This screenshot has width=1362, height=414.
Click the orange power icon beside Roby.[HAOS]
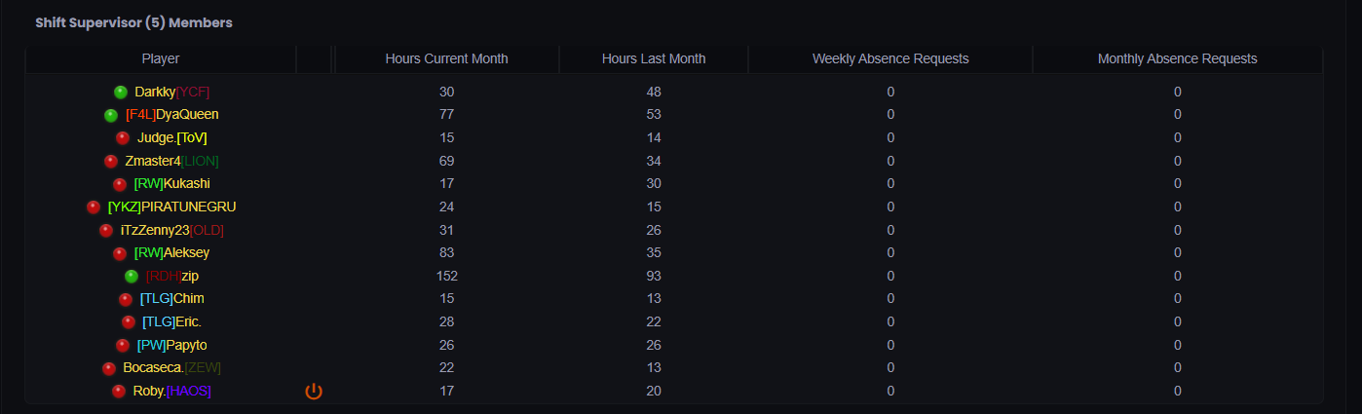tap(314, 392)
